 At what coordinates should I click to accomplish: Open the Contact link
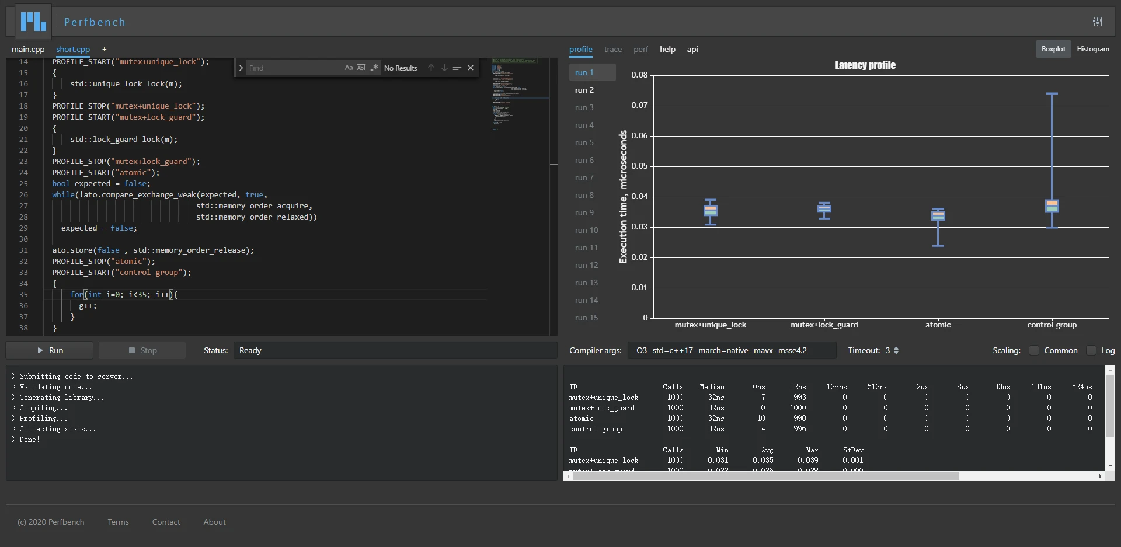coord(166,522)
